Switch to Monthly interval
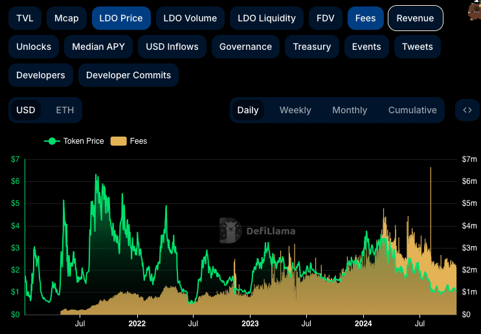 (350, 110)
